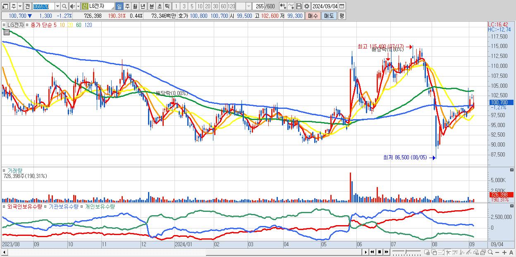Click the 매수 buy button
The width and height of the screenshot is (516, 257).
pyautogui.click(x=313, y=16)
